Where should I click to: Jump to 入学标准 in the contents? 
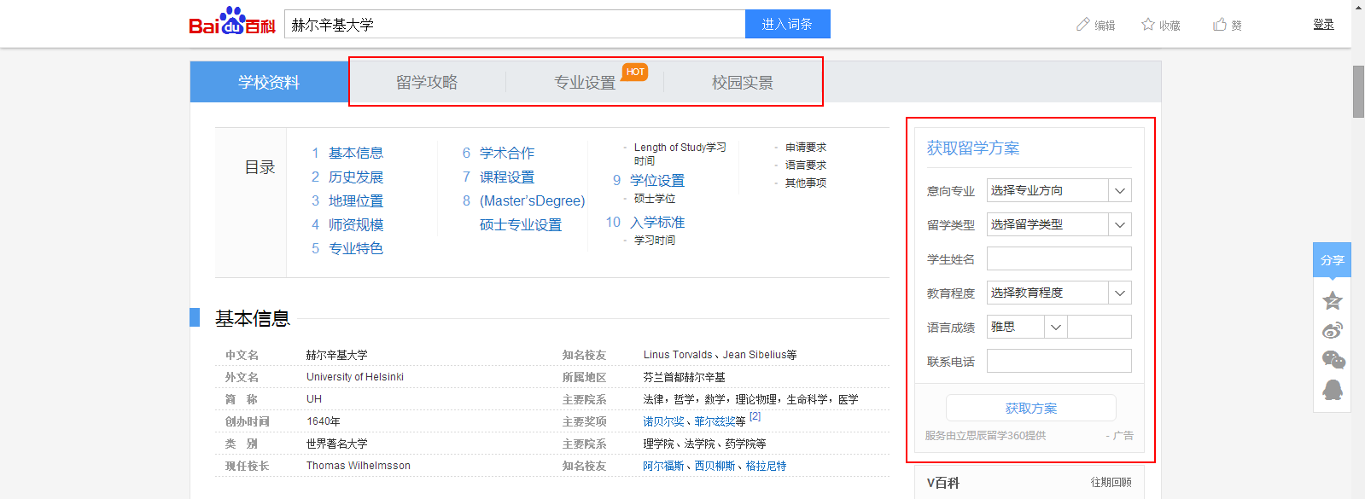pos(657,222)
